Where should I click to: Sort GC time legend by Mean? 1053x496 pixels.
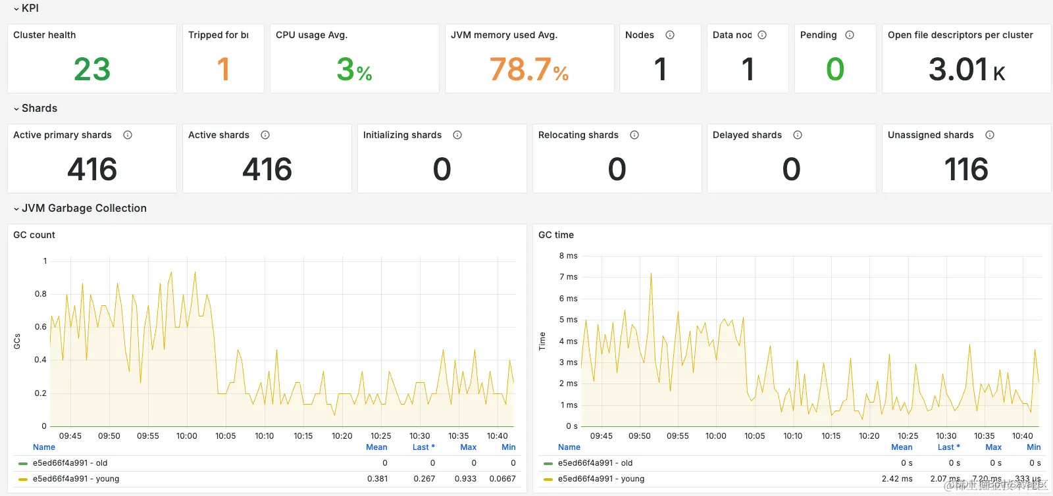pyautogui.click(x=902, y=447)
